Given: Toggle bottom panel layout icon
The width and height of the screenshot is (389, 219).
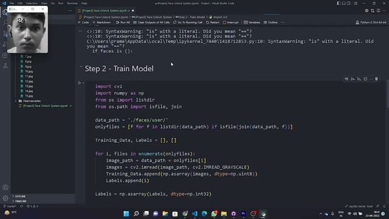Looking at the screenshot, I should pyautogui.click(x=343, y=3).
